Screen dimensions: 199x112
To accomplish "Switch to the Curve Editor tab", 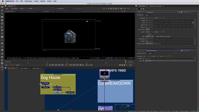I will [24, 68].
